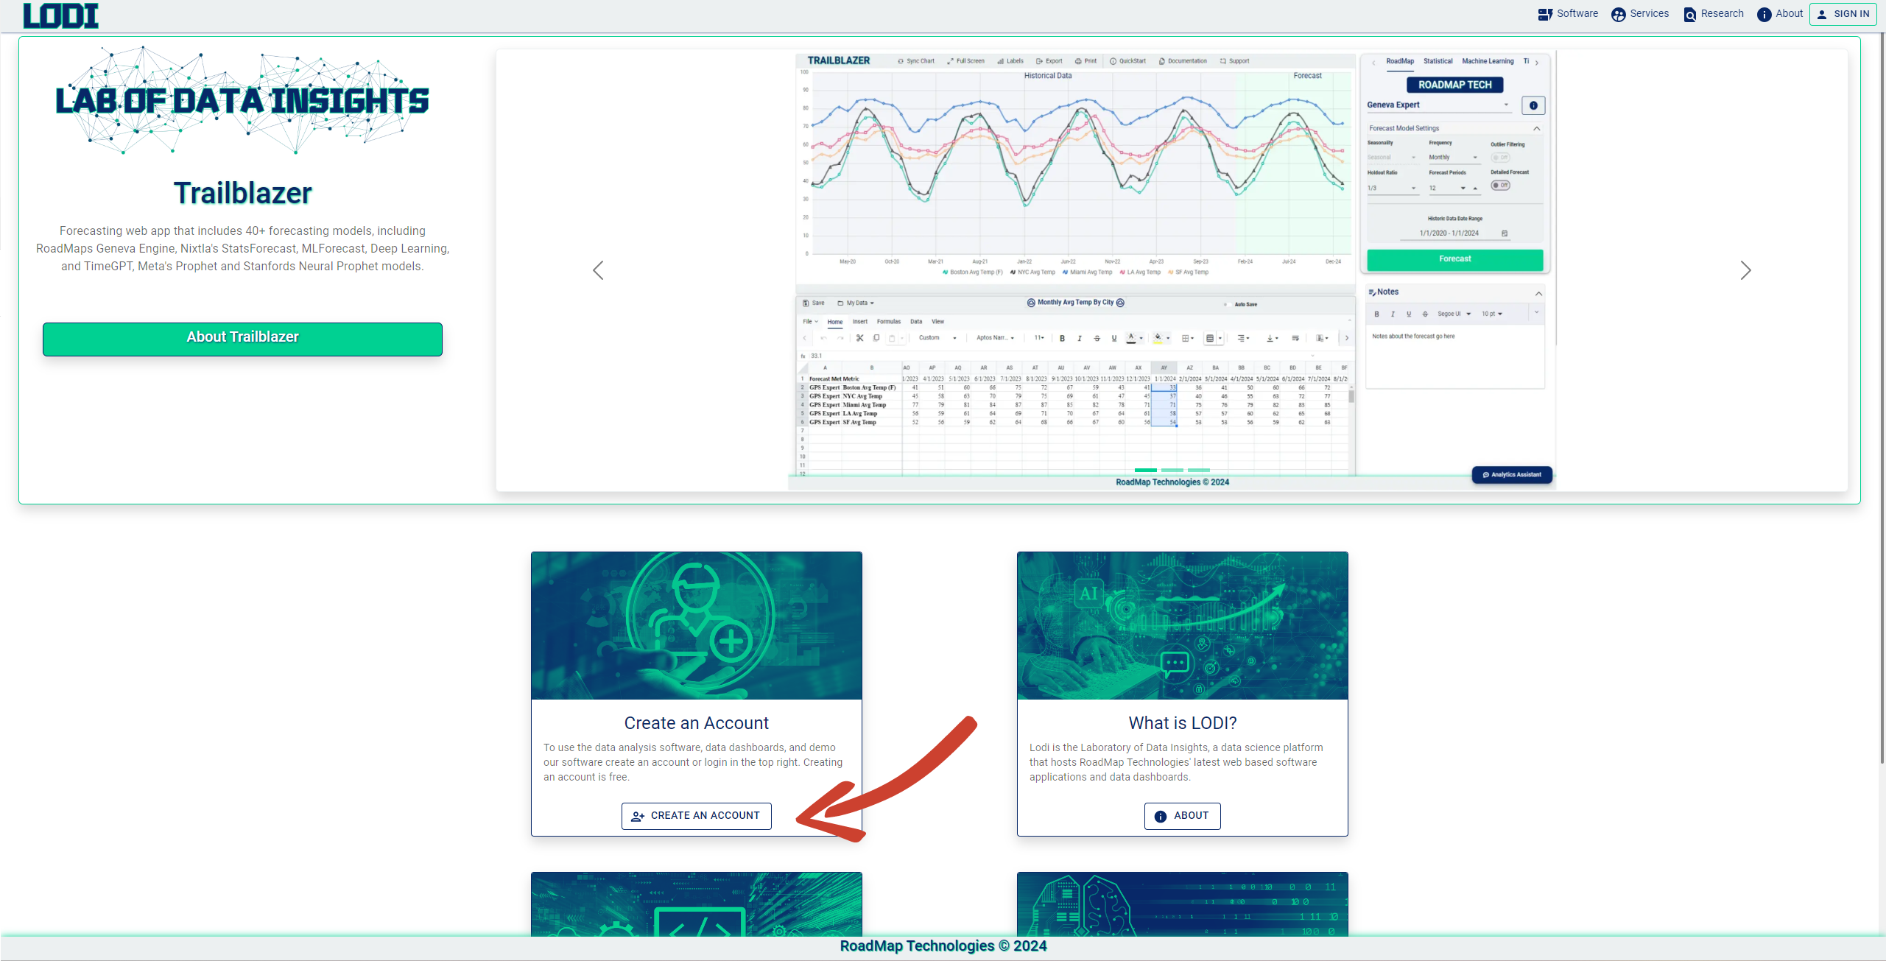The image size is (1886, 961).
Task: Toggle the Outlier Filtering switch
Action: click(x=1501, y=158)
